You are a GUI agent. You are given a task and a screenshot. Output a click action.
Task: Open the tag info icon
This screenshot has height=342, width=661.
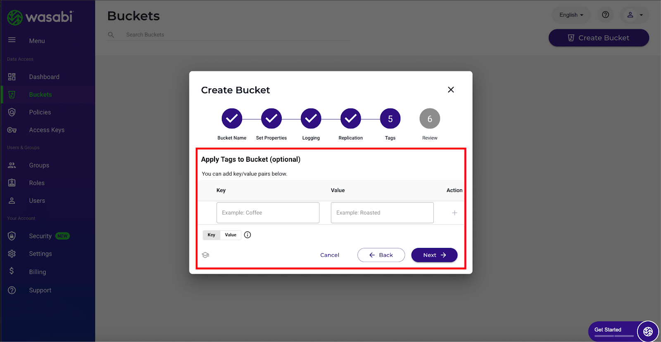(247, 235)
